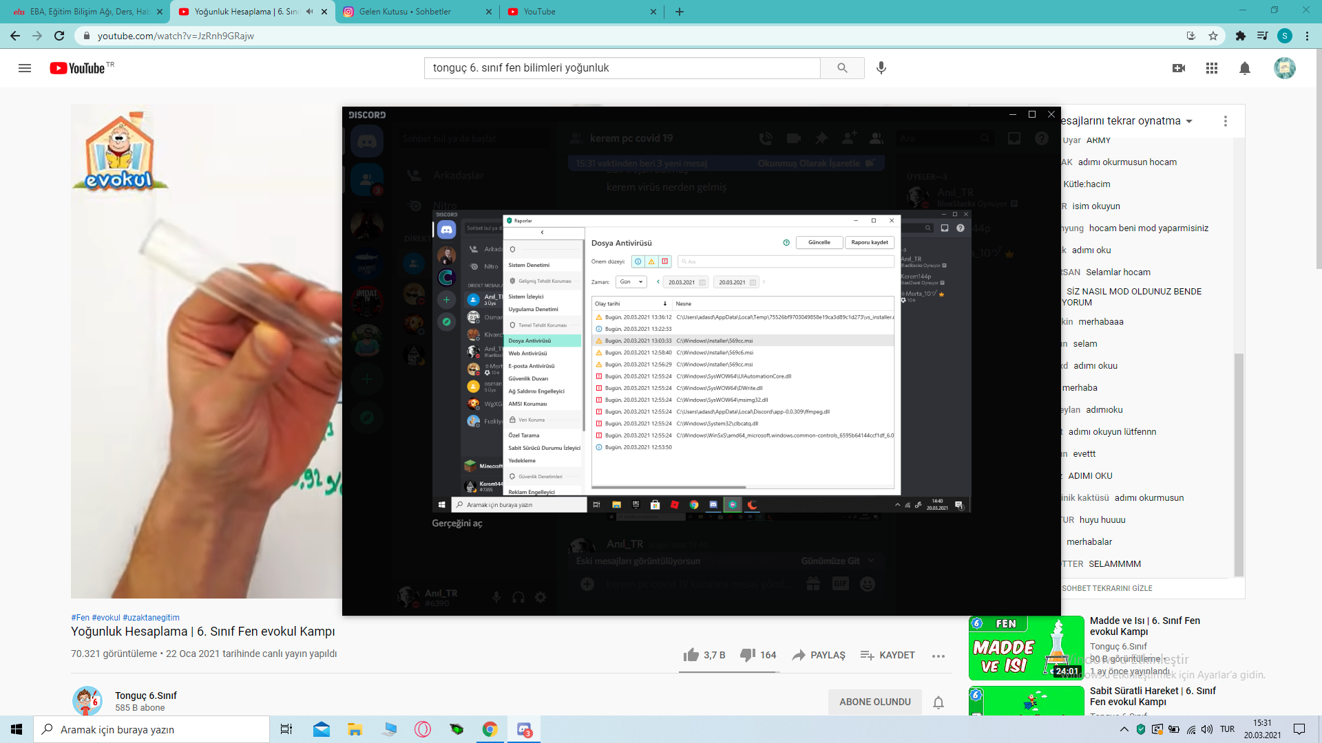Open the Mail app from the taskbar
Image resolution: width=1322 pixels, height=743 pixels.
click(x=321, y=729)
